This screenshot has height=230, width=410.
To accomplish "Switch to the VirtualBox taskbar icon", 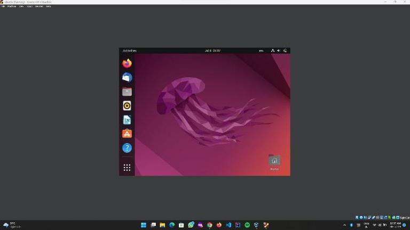I will click(256, 225).
